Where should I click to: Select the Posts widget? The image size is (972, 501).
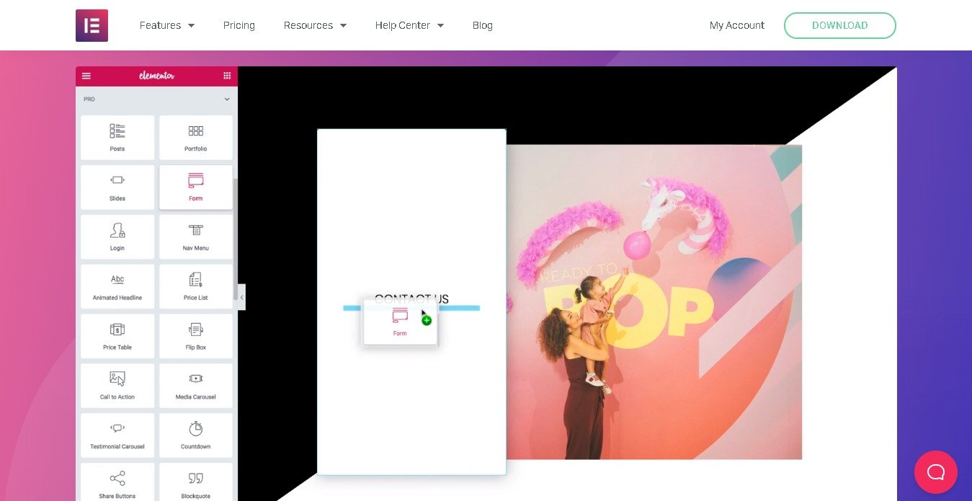117,138
